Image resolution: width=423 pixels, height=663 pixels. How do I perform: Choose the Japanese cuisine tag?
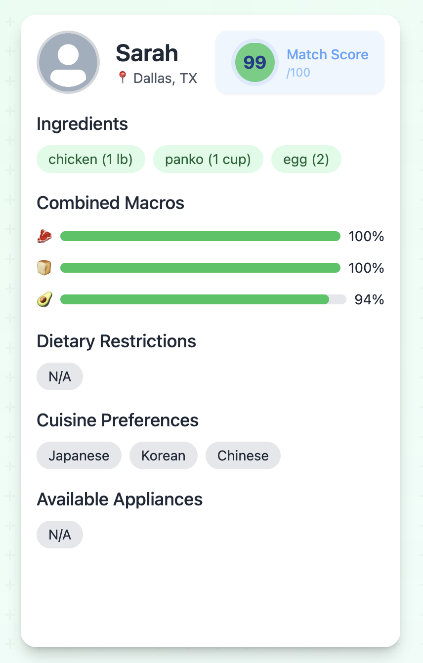(79, 456)
